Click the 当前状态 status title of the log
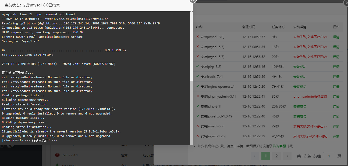This screenshot has height=166, width=348. 32,5
